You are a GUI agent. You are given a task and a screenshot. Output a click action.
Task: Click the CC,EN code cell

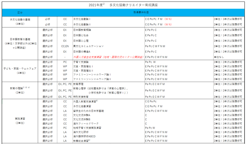point(65,46)
